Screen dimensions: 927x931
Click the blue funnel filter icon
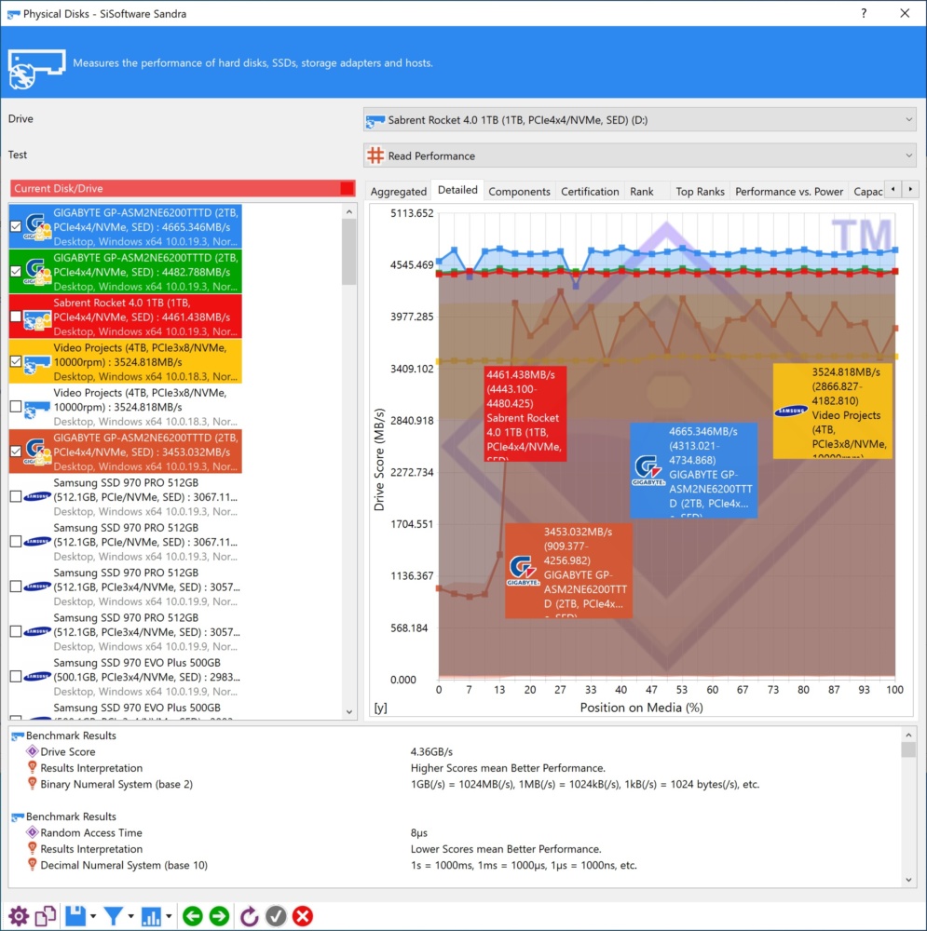113,916
